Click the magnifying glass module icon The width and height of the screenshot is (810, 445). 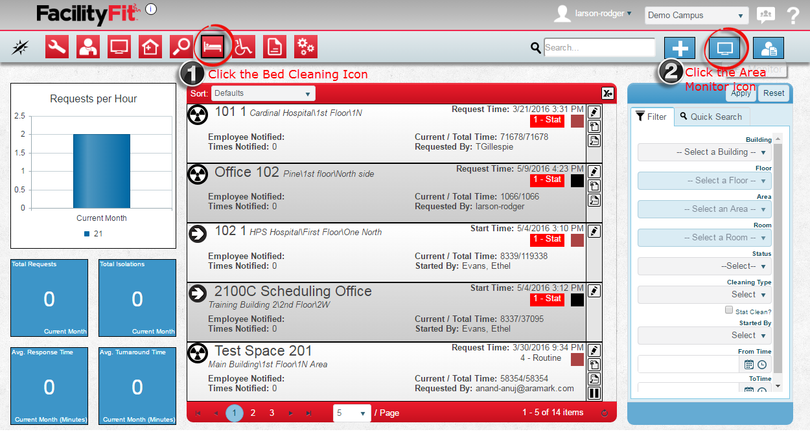(181, 47)
